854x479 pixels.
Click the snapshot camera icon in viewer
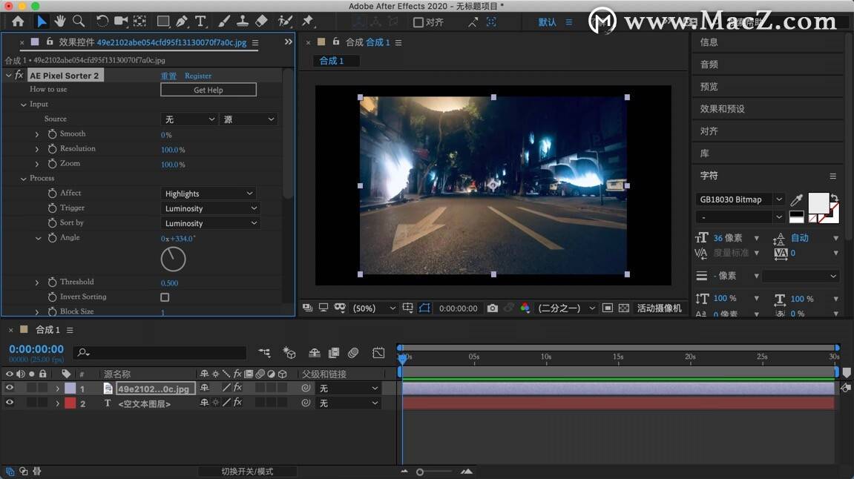pyautogui.click(x=493, y=308)
